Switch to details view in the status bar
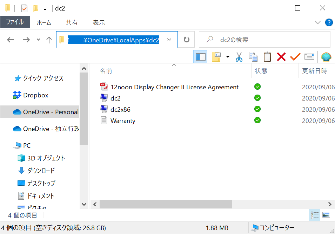The width and height of the screenshot is (335, 234). (314, 215)
